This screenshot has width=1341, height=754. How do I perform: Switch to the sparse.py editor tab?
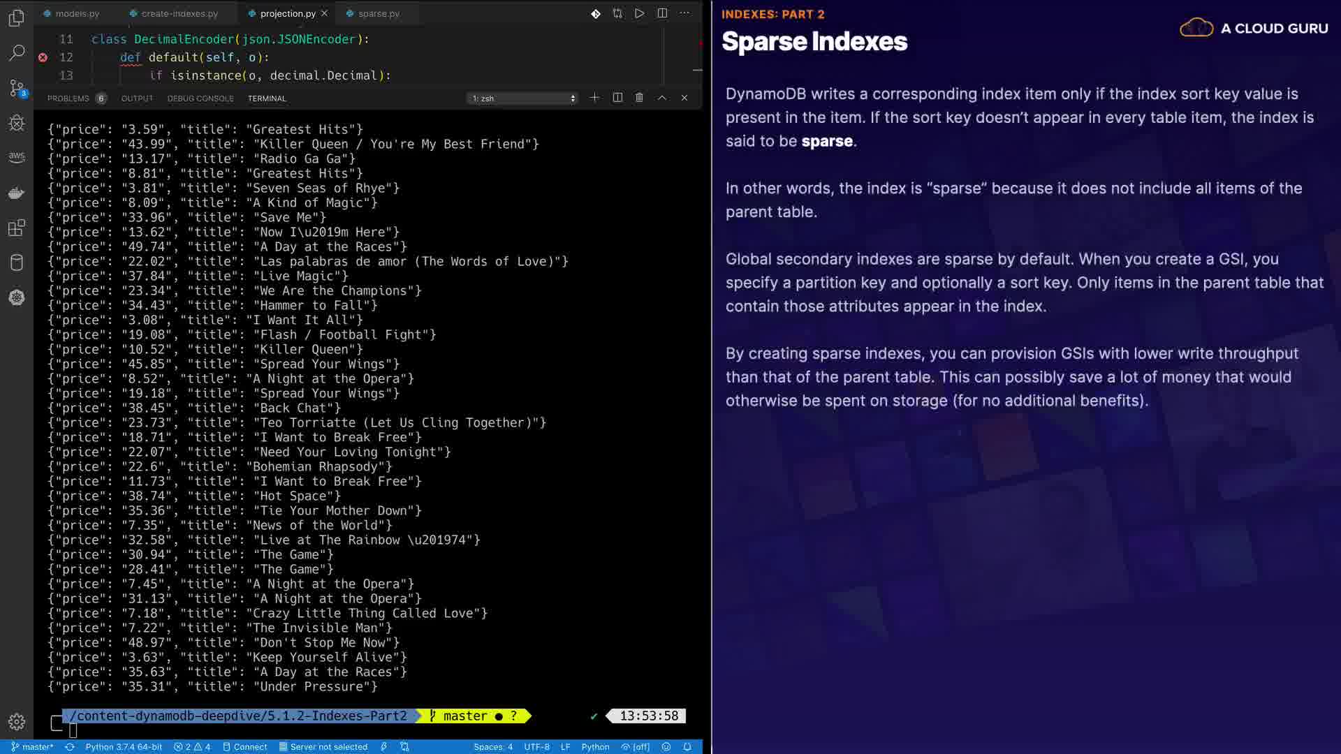(378, 13)
